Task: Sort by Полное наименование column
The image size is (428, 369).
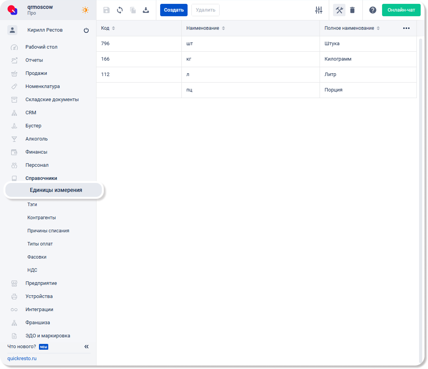Action: pyautogui.click(x=378, y=29)
